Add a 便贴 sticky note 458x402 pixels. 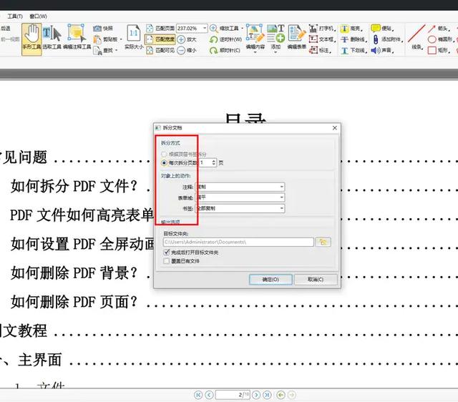tap(382, 29)
